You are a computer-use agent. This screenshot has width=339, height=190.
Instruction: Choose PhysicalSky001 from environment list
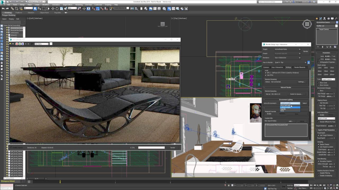click(286, 106)
